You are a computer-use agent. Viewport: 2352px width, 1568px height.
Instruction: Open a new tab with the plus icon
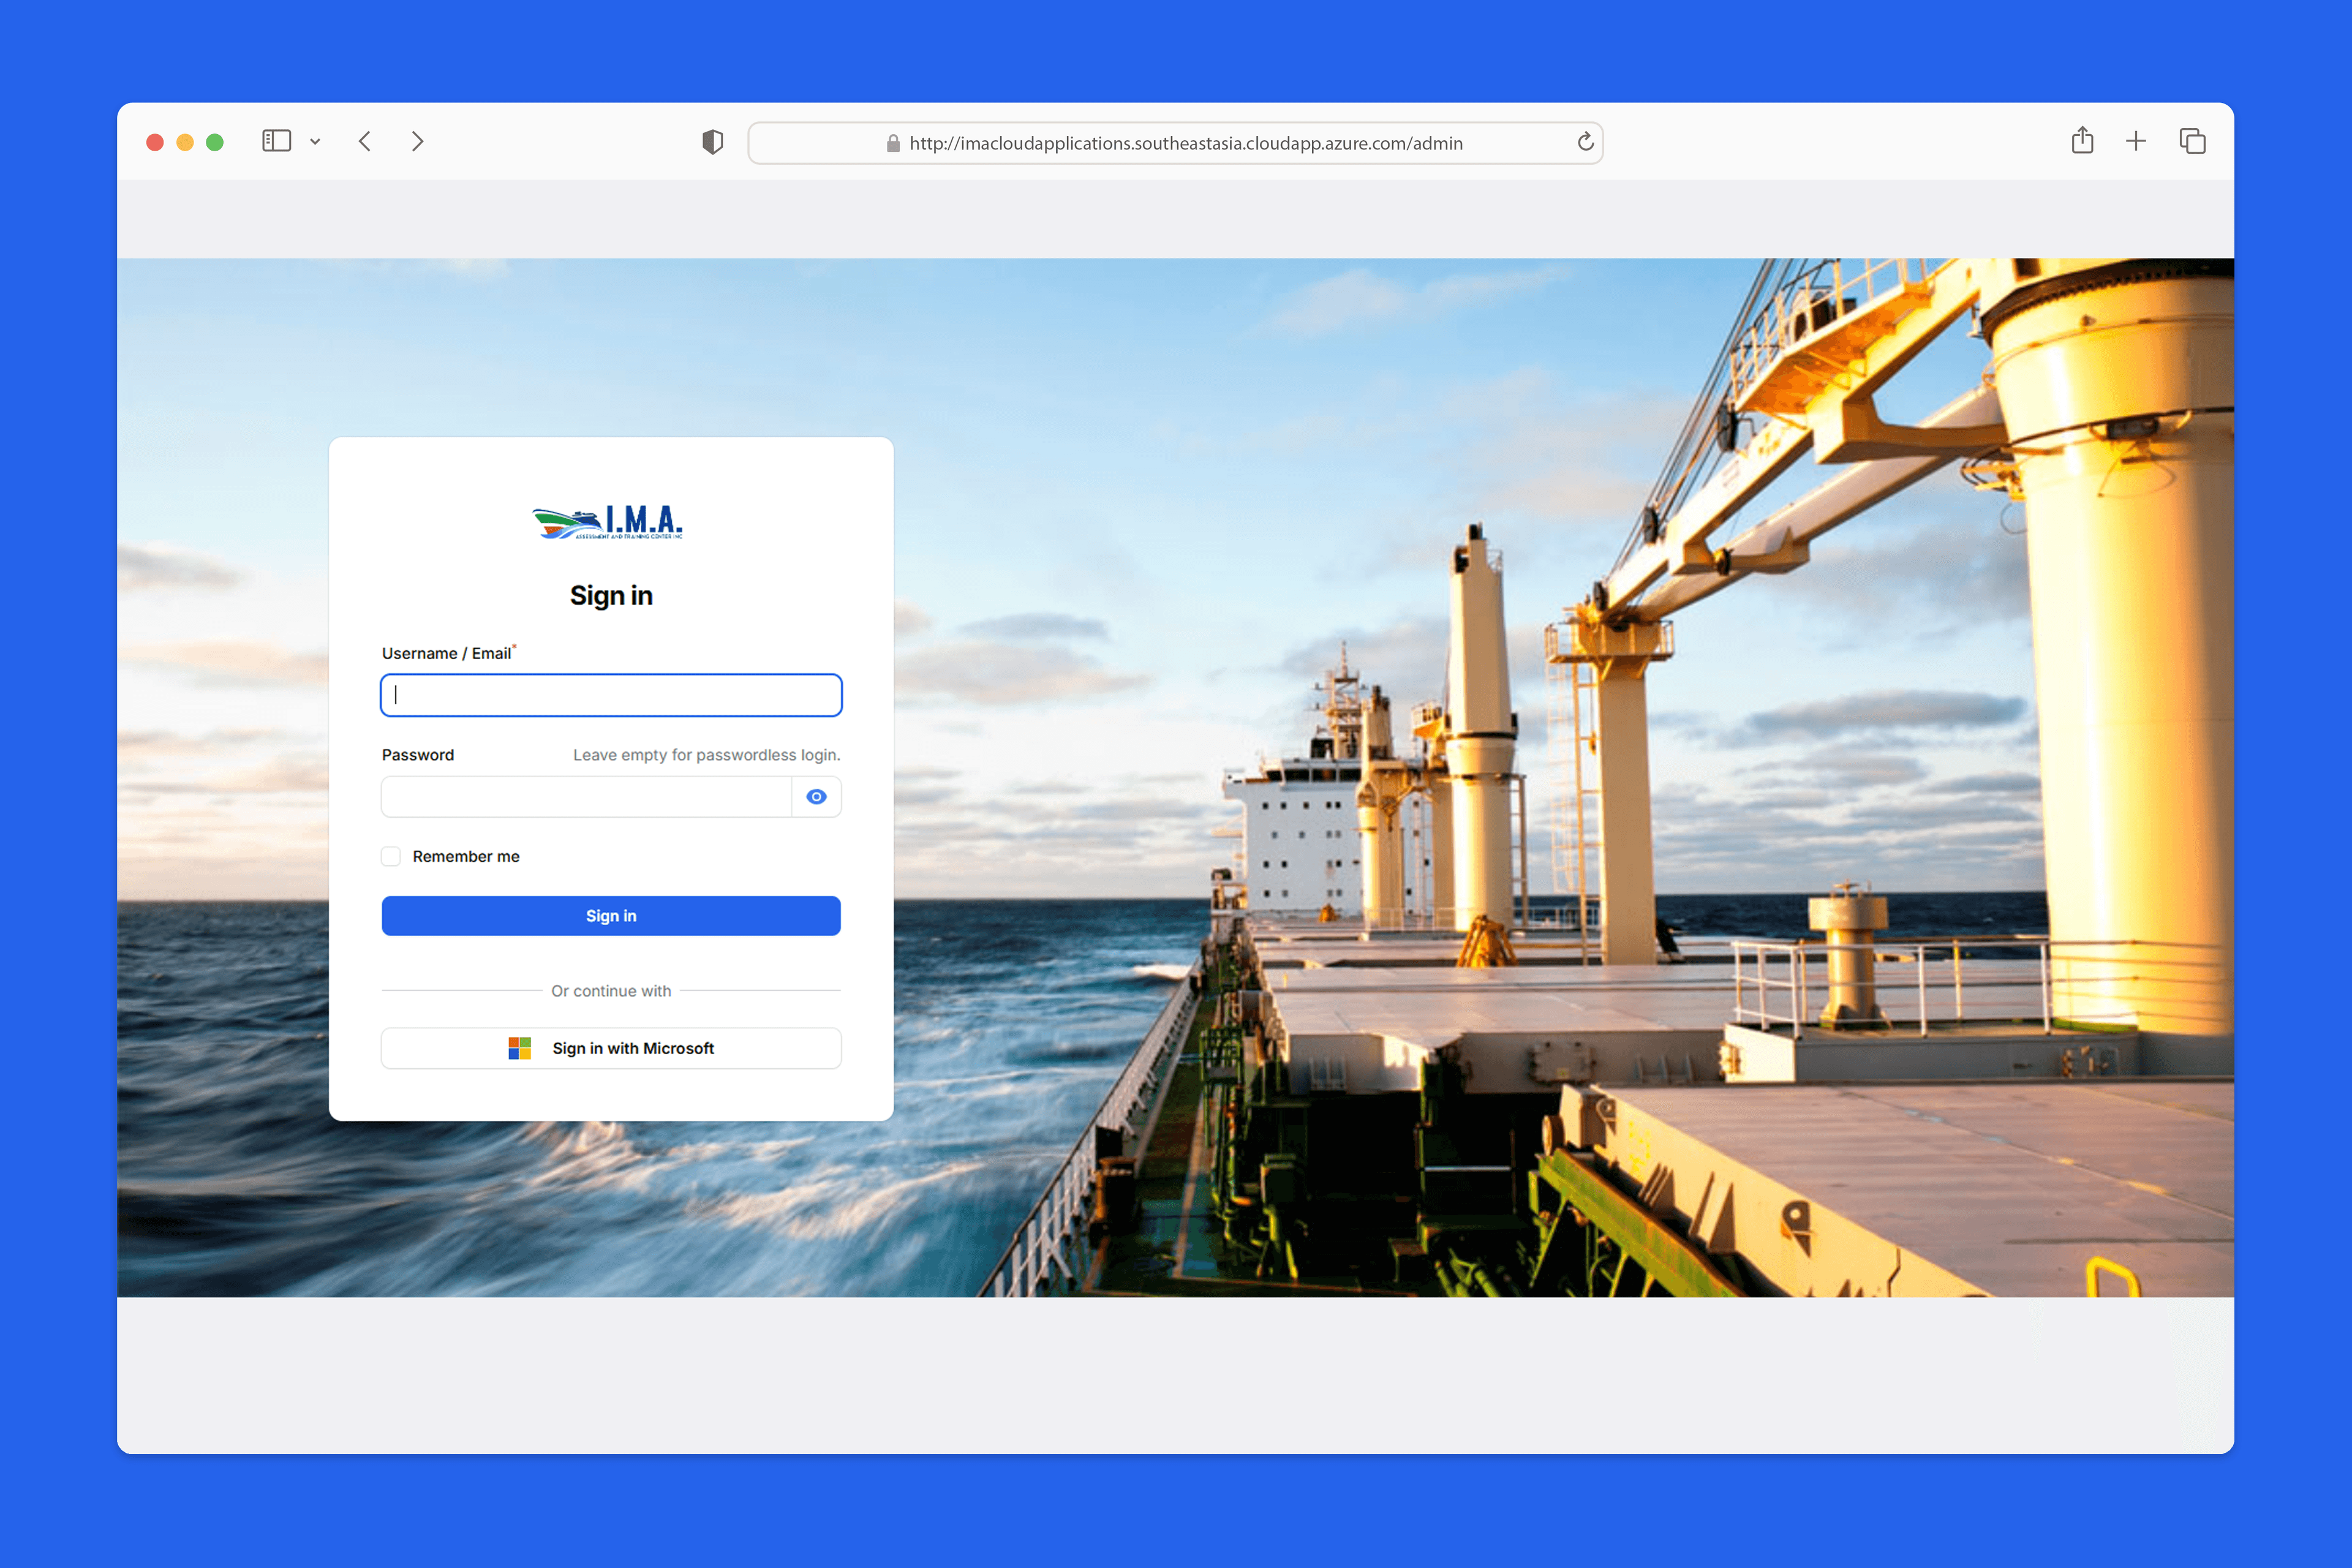[x=2136, y=141]
